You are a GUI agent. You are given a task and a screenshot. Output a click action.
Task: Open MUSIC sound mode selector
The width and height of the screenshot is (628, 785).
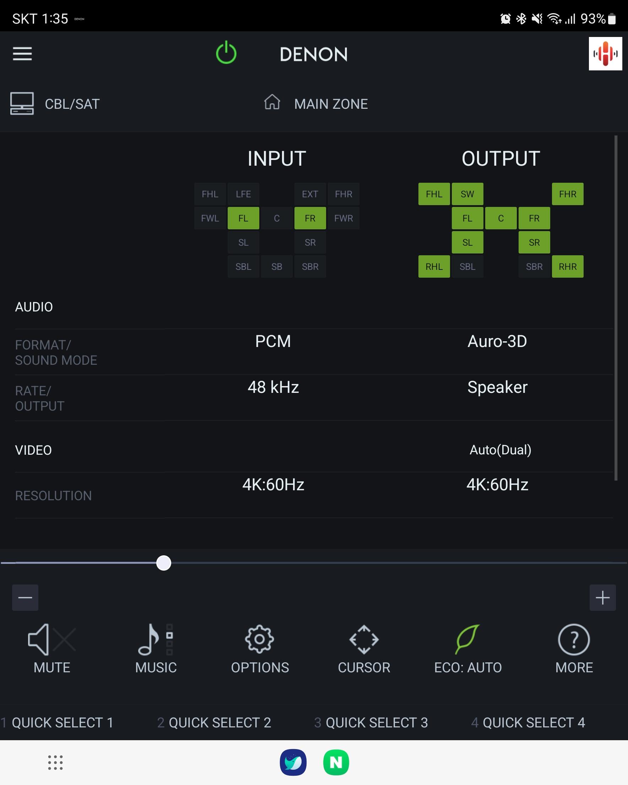click(156, 648)
